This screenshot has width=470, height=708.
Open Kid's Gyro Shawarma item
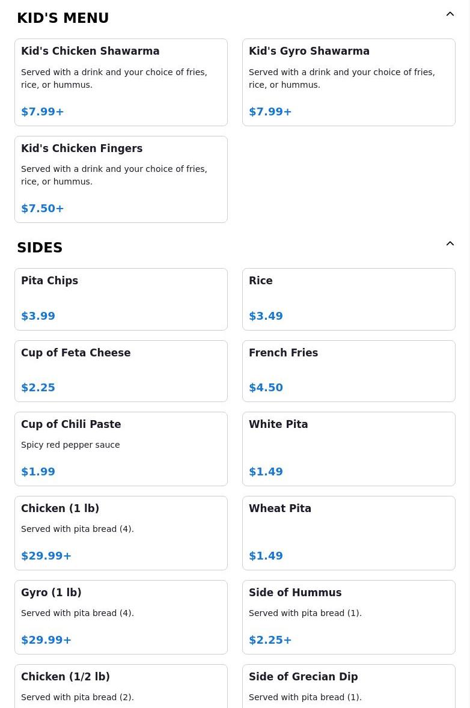tap(349, 82)
